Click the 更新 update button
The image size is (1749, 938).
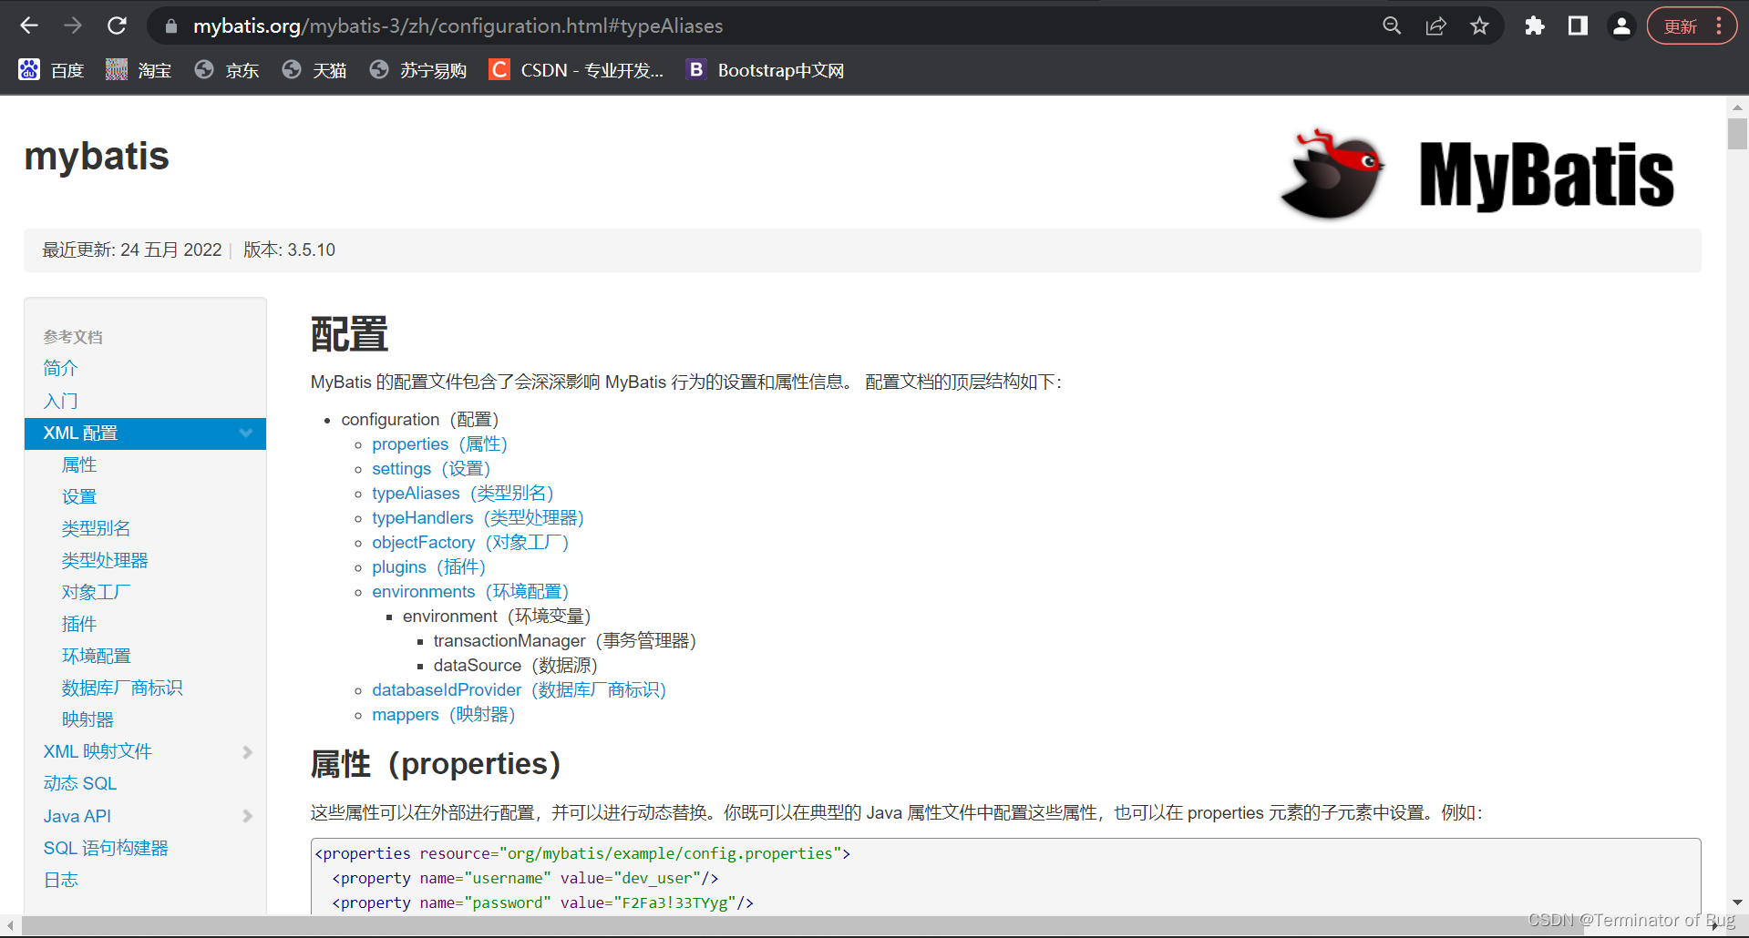[1680, 26]
